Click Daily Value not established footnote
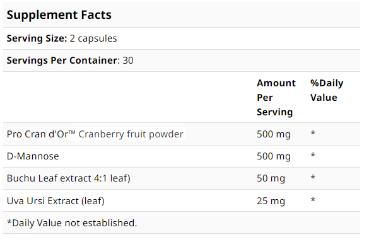369x242 pixels. point(72,223)
